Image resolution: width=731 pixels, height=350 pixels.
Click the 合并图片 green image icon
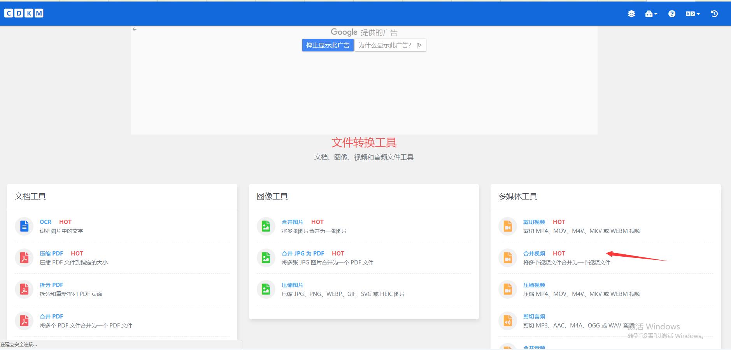(x=266, y=226)
